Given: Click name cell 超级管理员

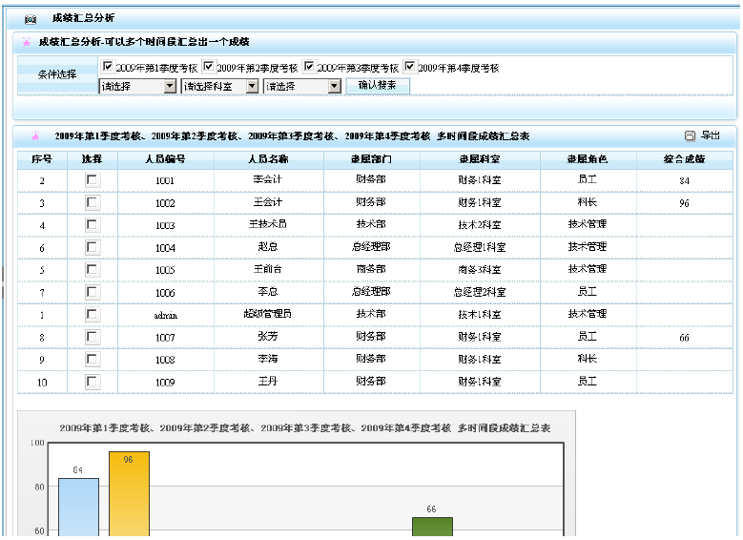Looking at the screenshot, I should [268, 314].
